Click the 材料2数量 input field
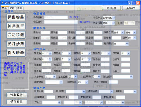This screenshot has width=141, height=107. pyautogui.click(x=74, y=97)
